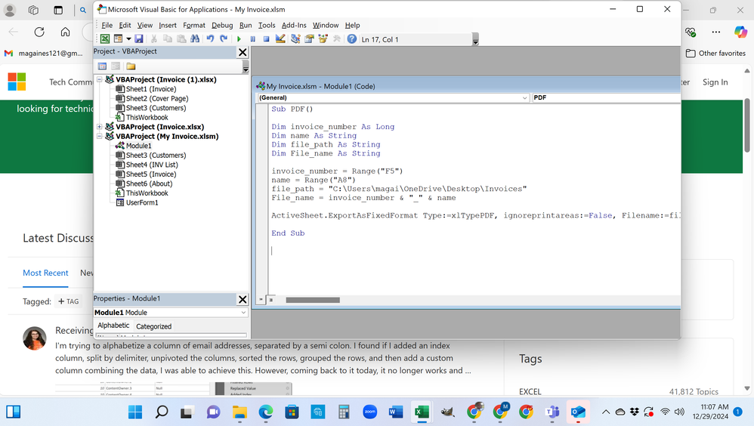Open the Object Browser icon
Viewport: 754px width, 426px height.
[323, 39]
